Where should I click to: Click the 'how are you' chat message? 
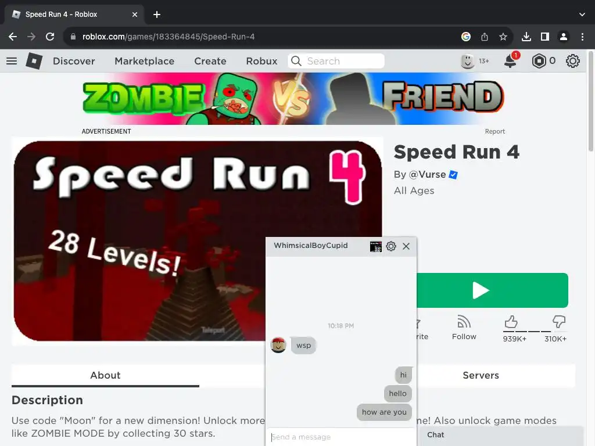coord(384,412)
